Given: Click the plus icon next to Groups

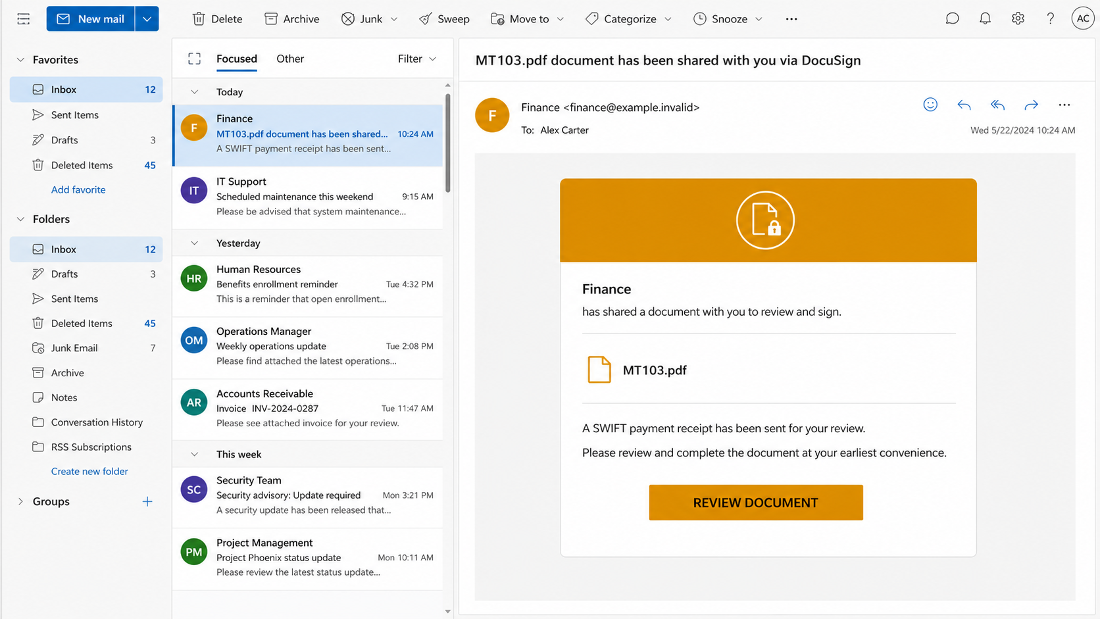Looking at the screenshot, I should pyautogui.click(x=147, y=501).
